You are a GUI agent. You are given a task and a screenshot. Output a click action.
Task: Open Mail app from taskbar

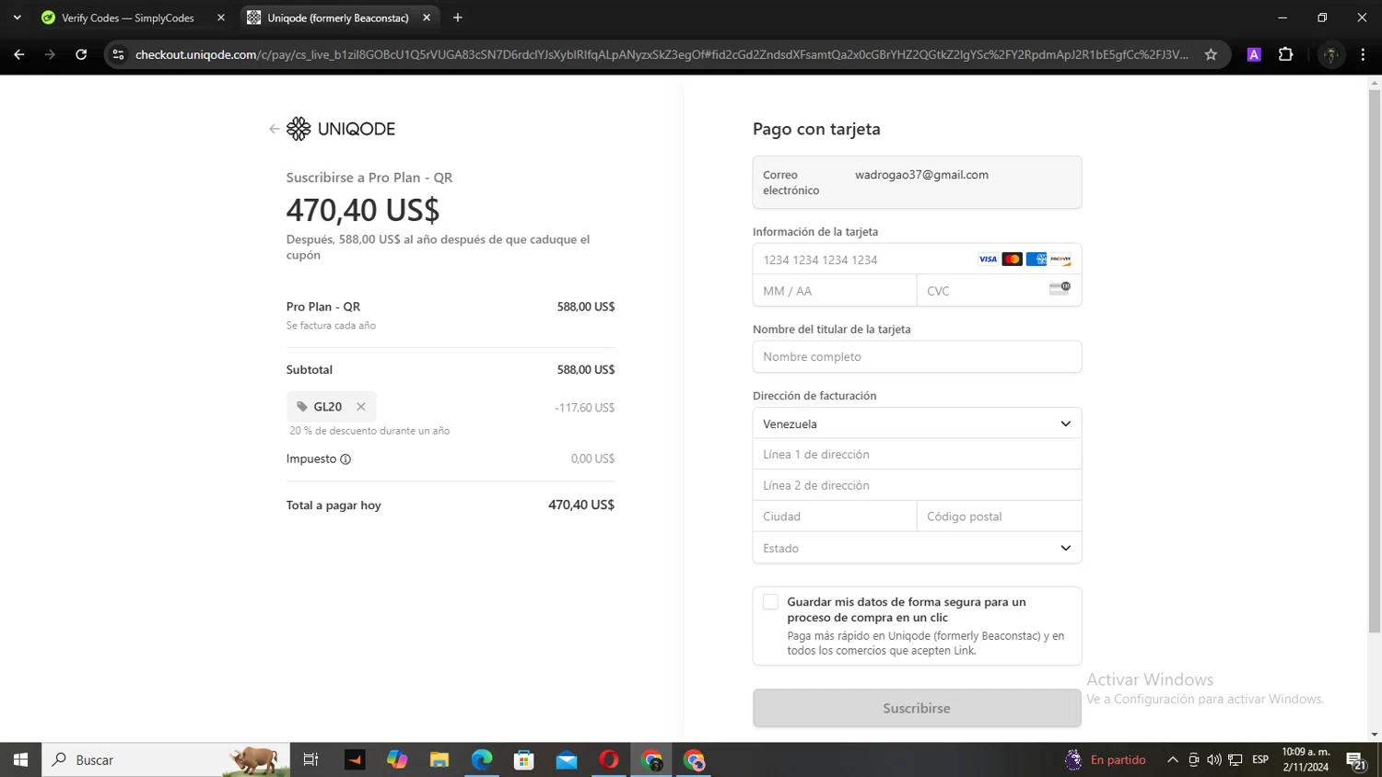(x=567, y=760)
